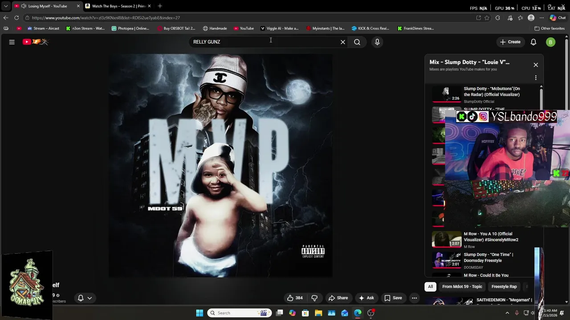
Task: Reload the page in the browser
Action: 16,18
